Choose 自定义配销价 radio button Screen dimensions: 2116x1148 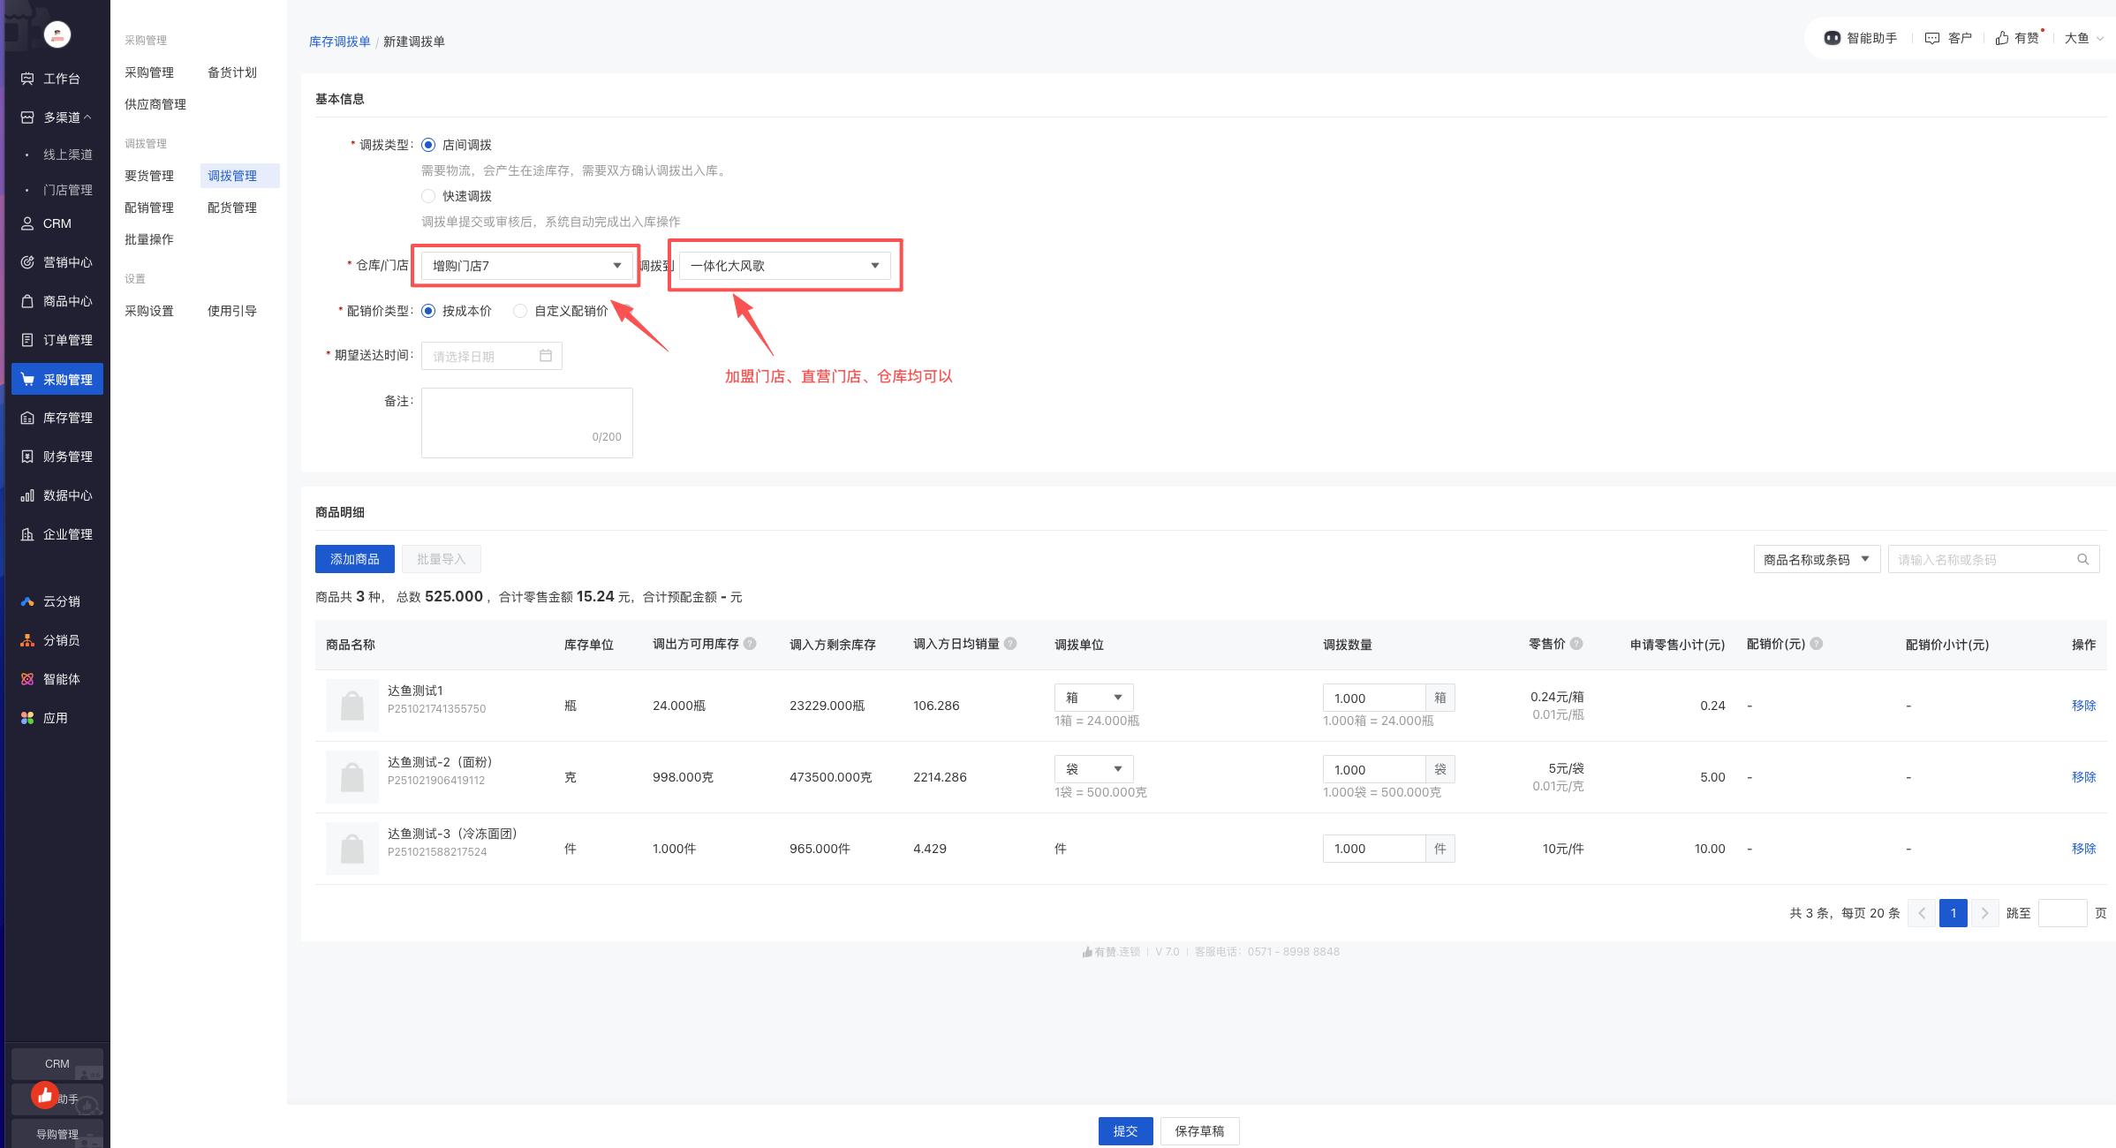520,311
